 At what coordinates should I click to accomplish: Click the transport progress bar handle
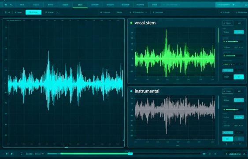(130, 154)
